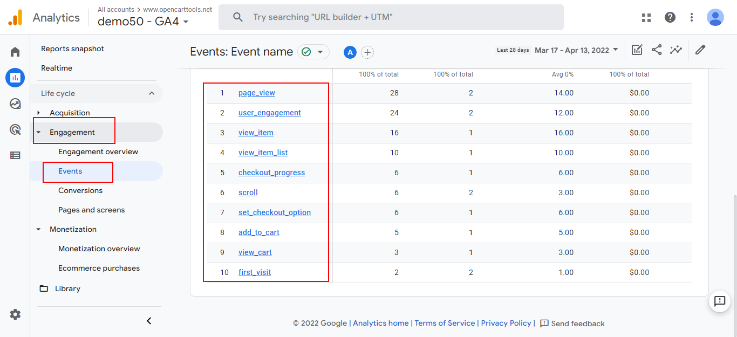
Task: Select Conversions in the sidebar
Action: (80, 190)
